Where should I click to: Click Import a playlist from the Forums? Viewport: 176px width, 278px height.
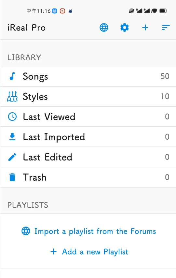pos(95,231)
